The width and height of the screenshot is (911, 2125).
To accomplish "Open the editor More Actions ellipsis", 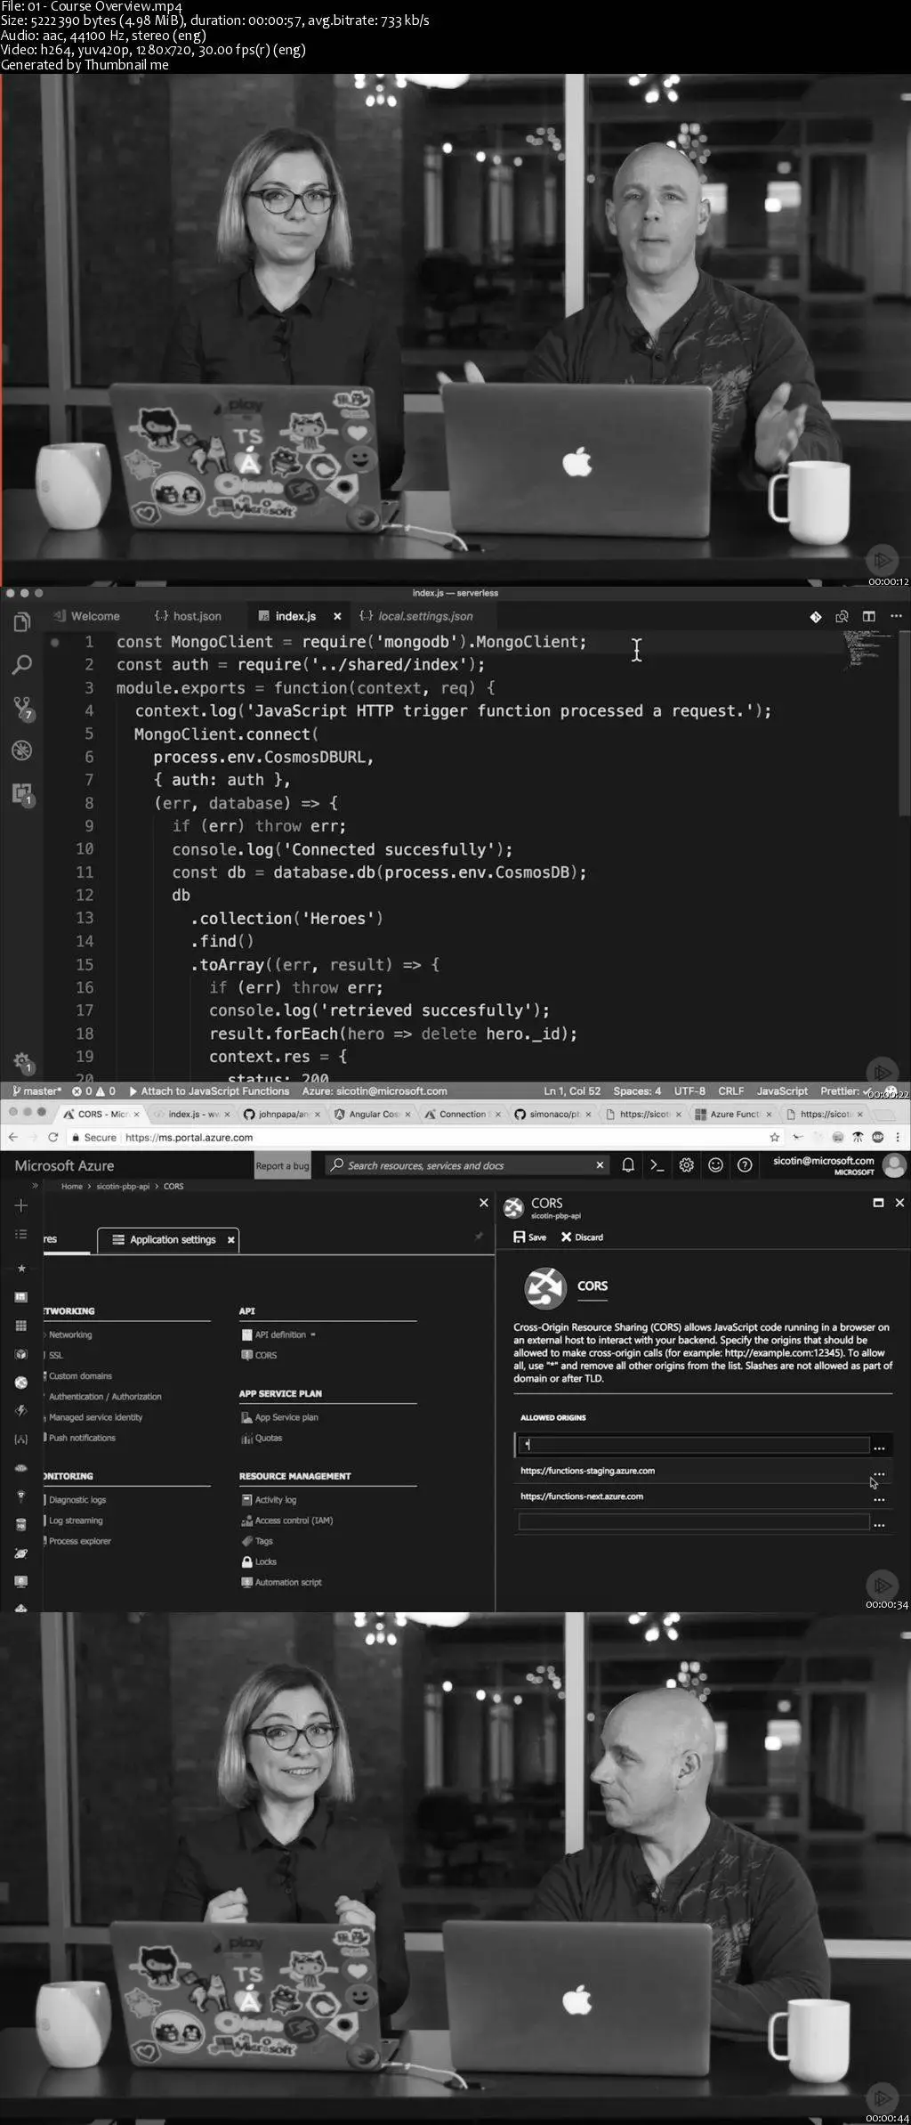I will [895, 616].
